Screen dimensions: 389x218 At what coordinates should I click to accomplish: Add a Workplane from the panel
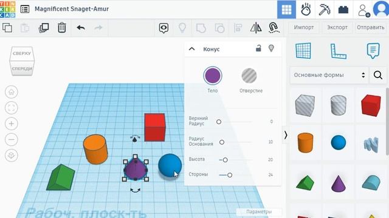(x=303, y=51)
